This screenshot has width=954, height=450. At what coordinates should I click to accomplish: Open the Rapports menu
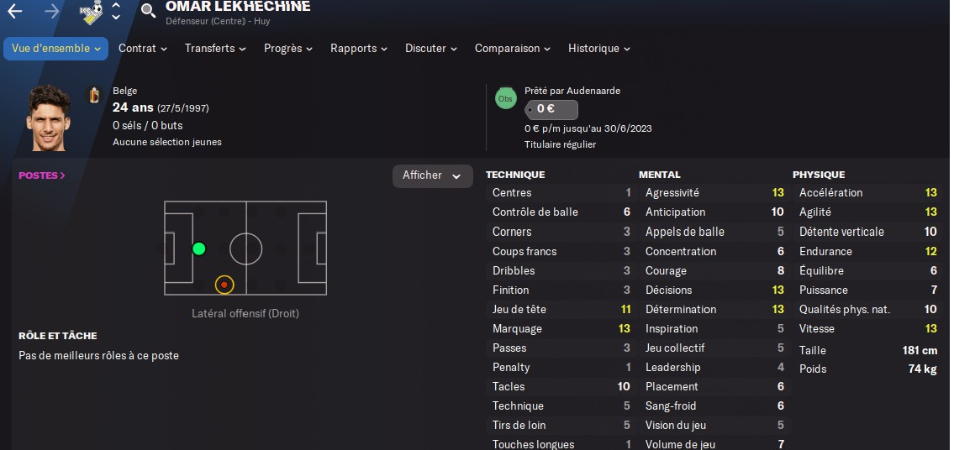tap(358, 49)
